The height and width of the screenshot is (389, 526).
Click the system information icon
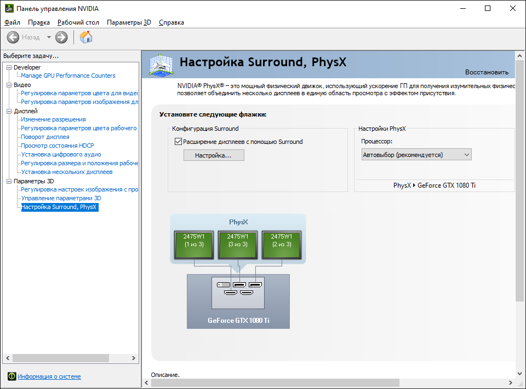point(12,376)
